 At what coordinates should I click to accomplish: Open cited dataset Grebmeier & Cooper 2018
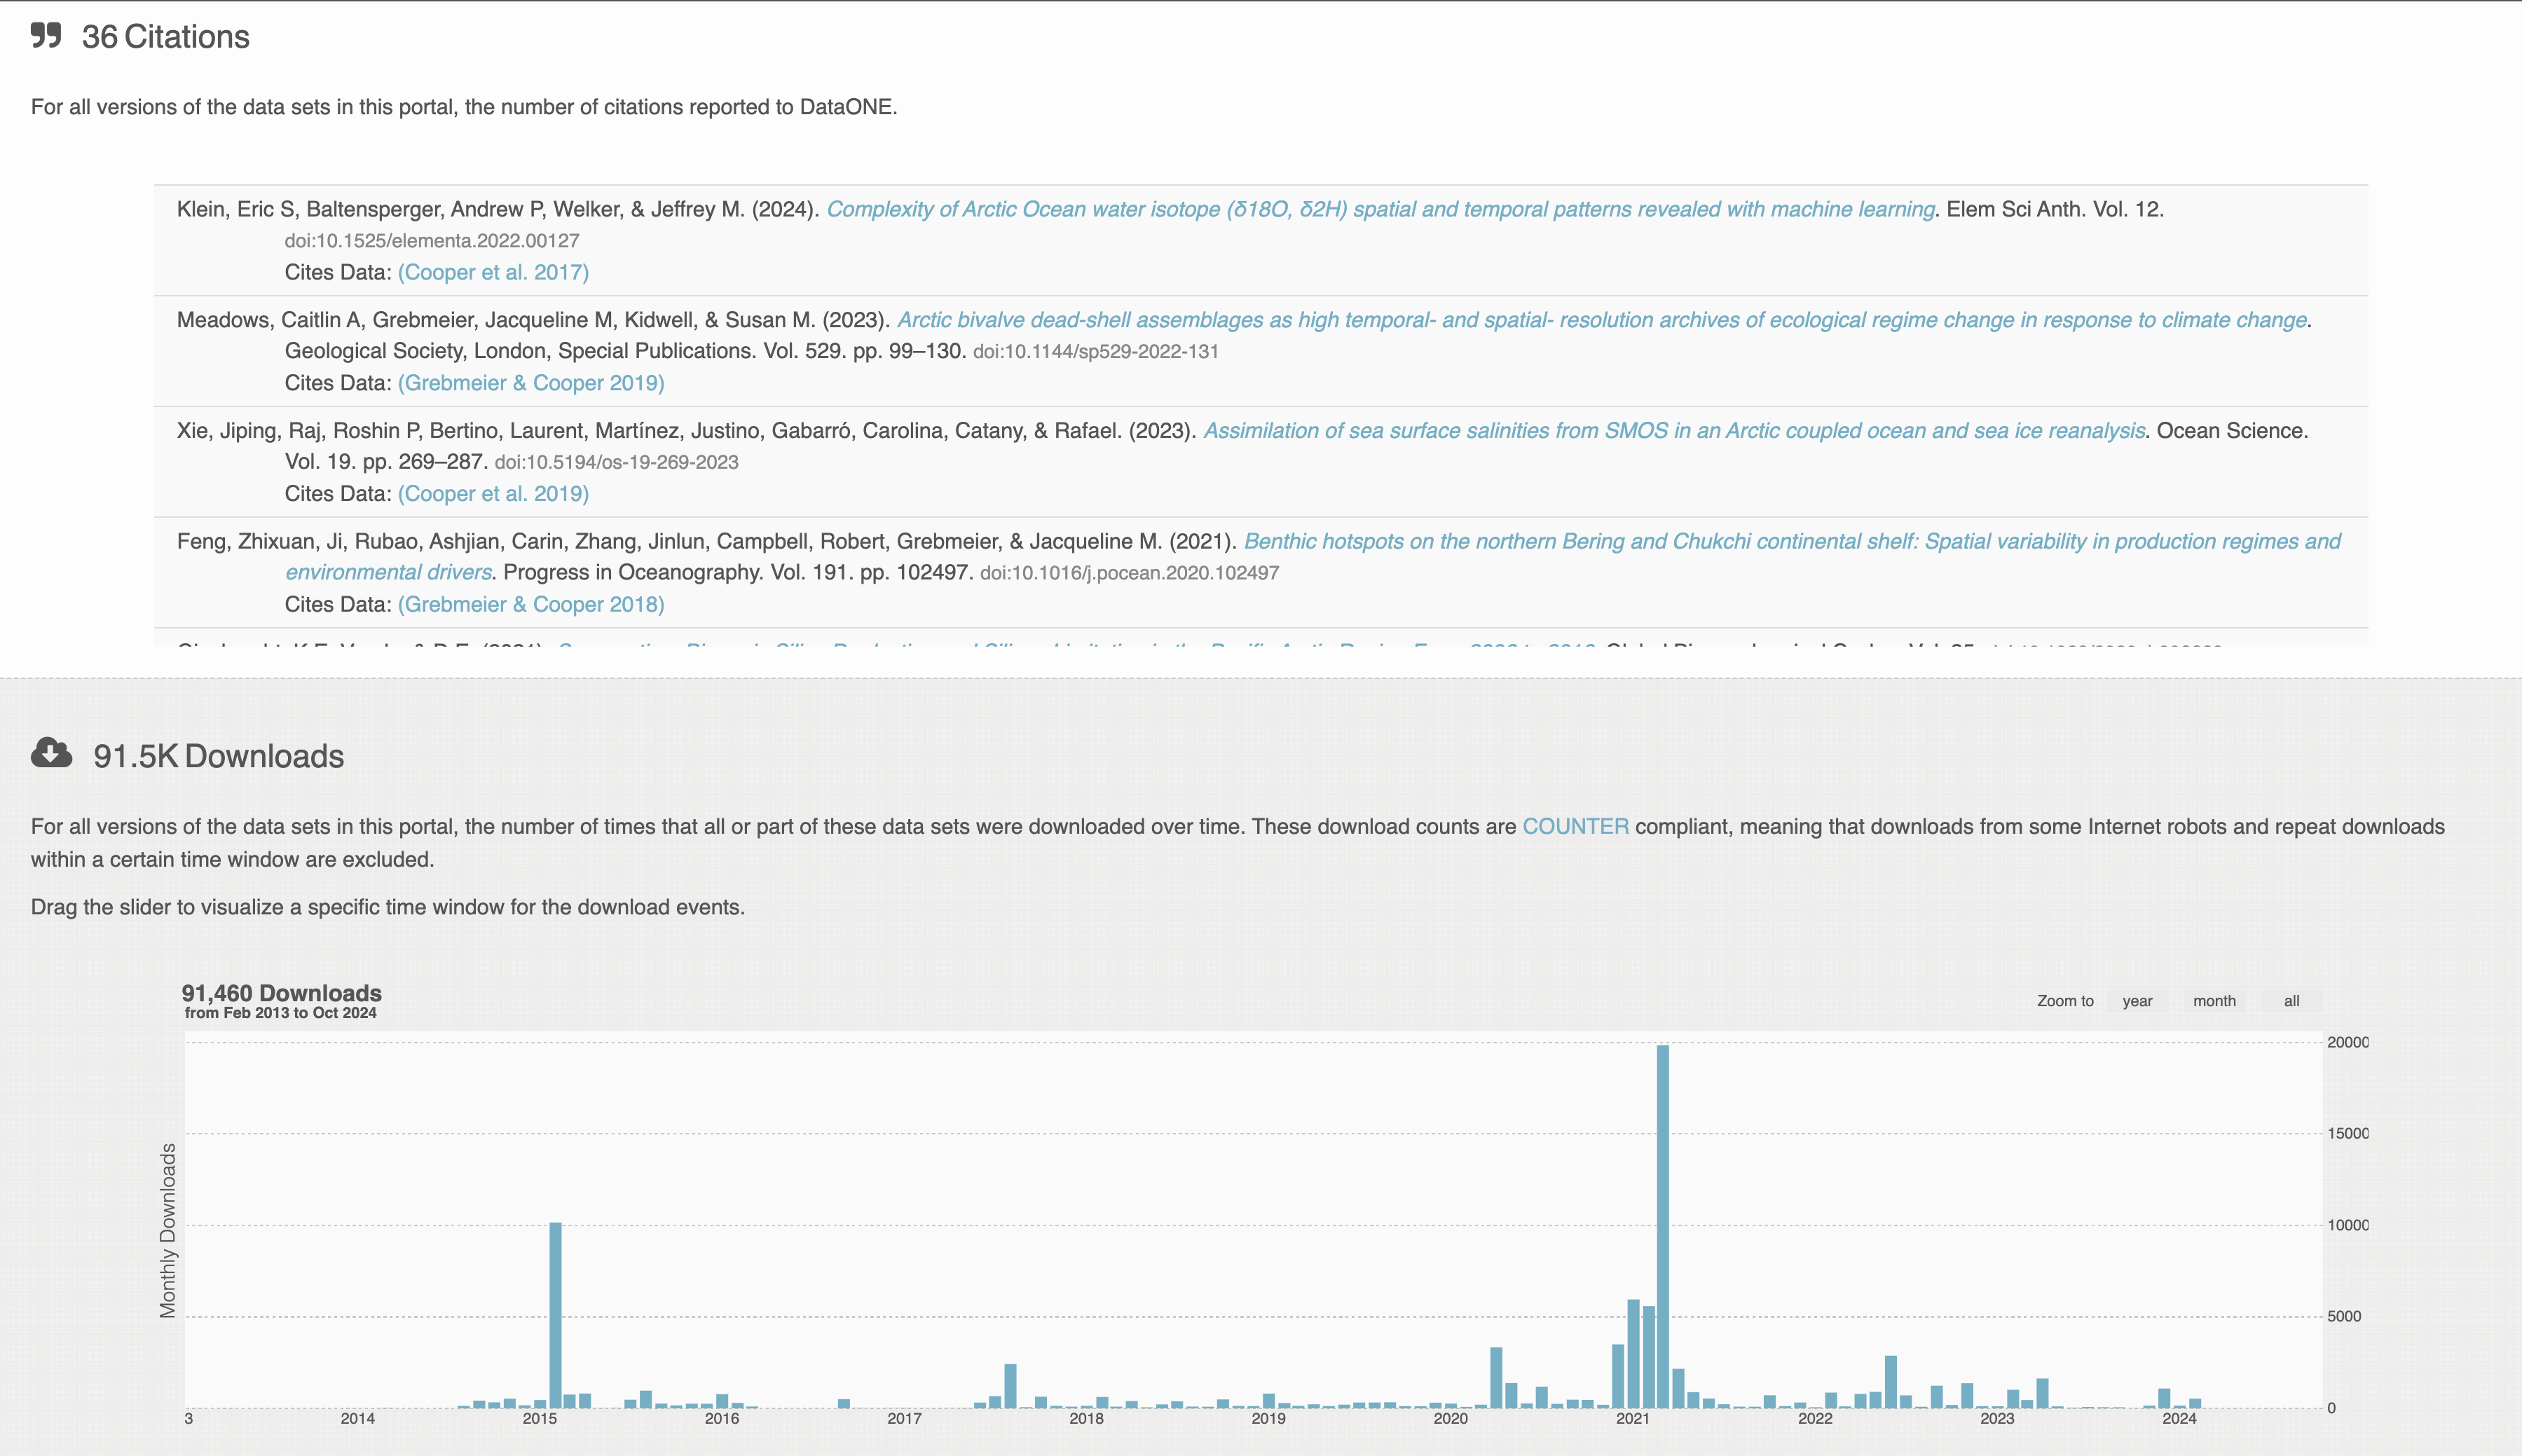531,605
